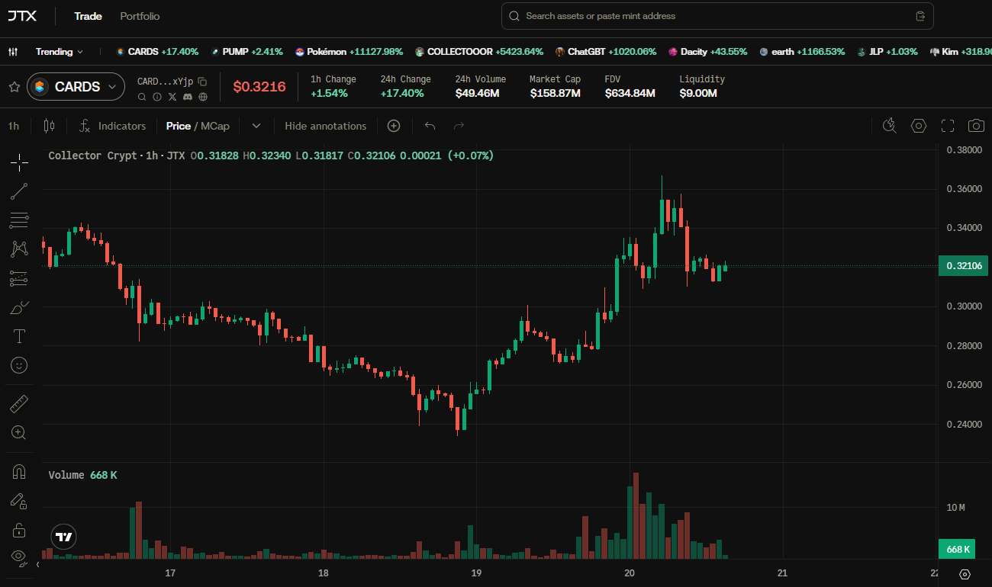Open the CARDS X (Twitter) link

click(x=172, y=97)
